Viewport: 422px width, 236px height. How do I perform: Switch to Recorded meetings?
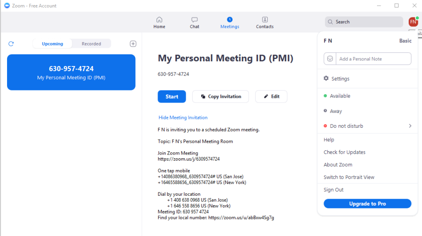91,44
